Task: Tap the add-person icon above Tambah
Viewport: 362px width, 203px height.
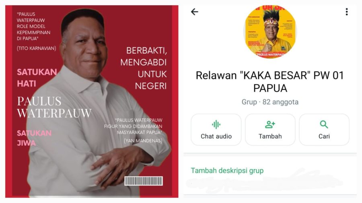Action: tap(270, 124)
